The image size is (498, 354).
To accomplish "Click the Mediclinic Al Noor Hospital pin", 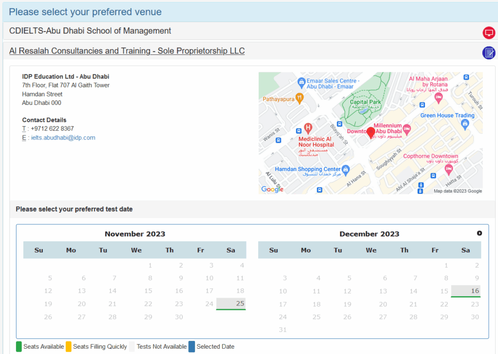I will [x=308, y=128].
